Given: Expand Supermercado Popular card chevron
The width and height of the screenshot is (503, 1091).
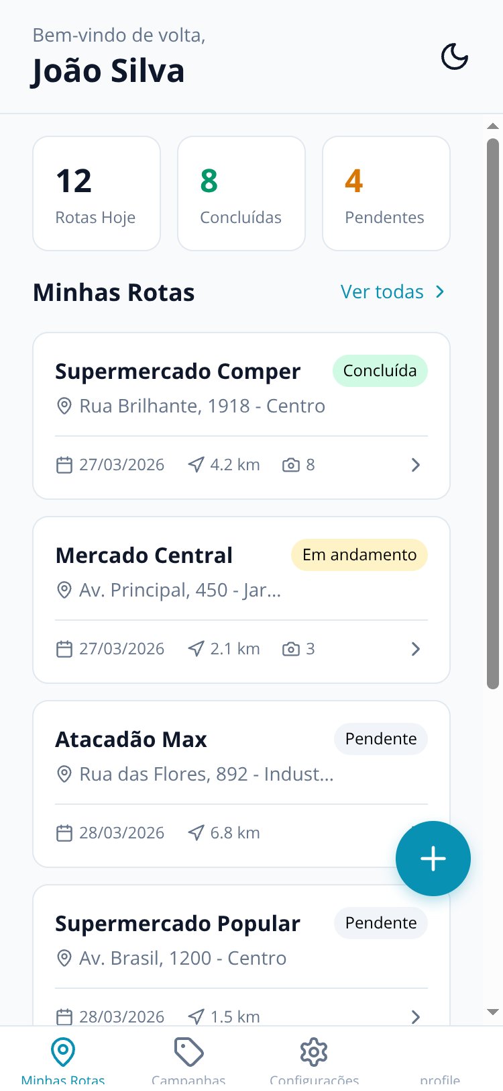Looking at the screenshot, I should click(x=416, y=1017).
